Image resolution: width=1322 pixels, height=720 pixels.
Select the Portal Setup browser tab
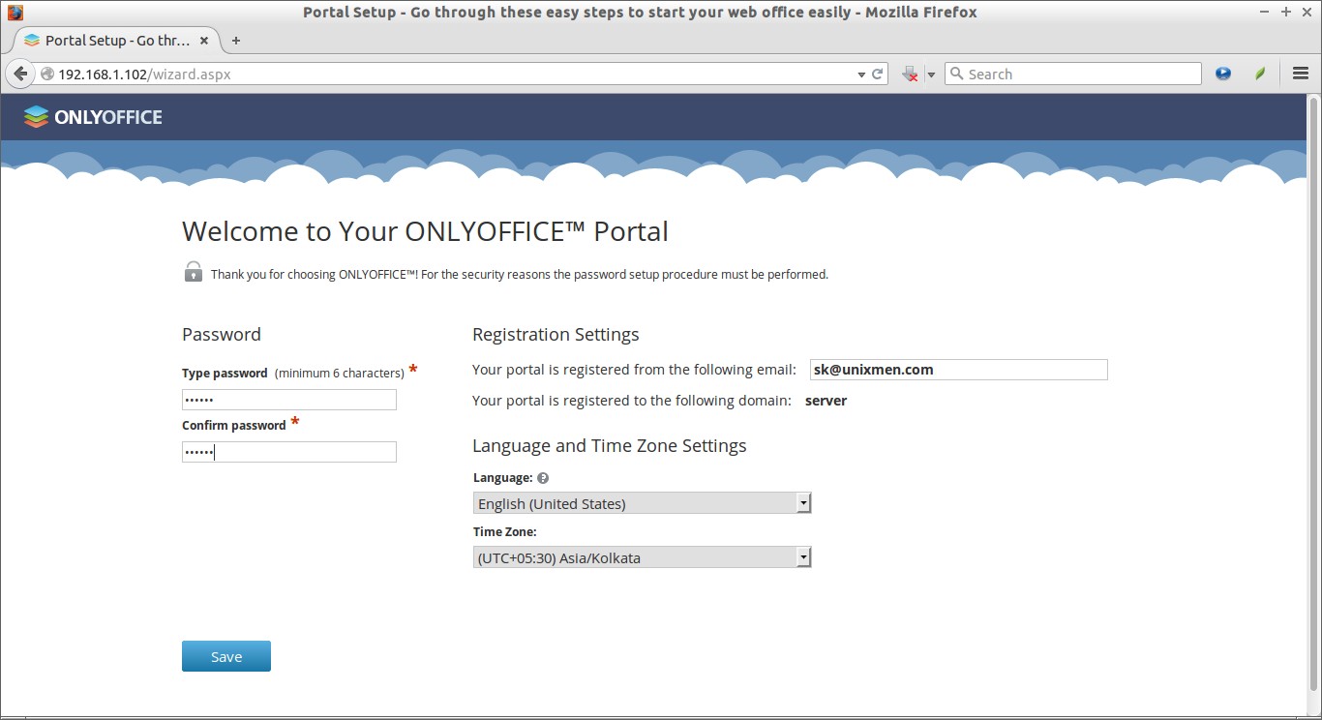click(116, 41)
